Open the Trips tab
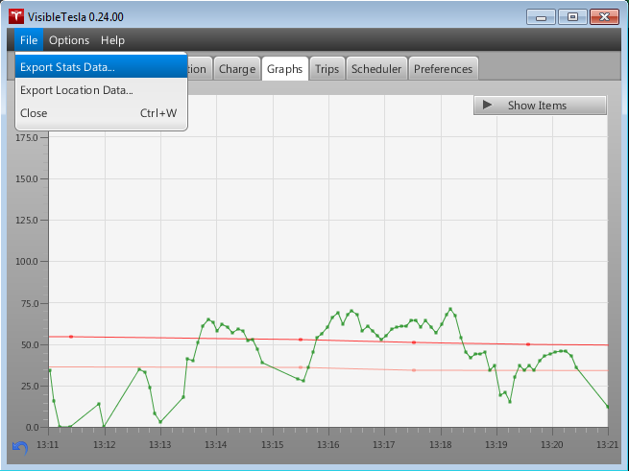Viewport: 629px width, 471px height. coord(327,69)
